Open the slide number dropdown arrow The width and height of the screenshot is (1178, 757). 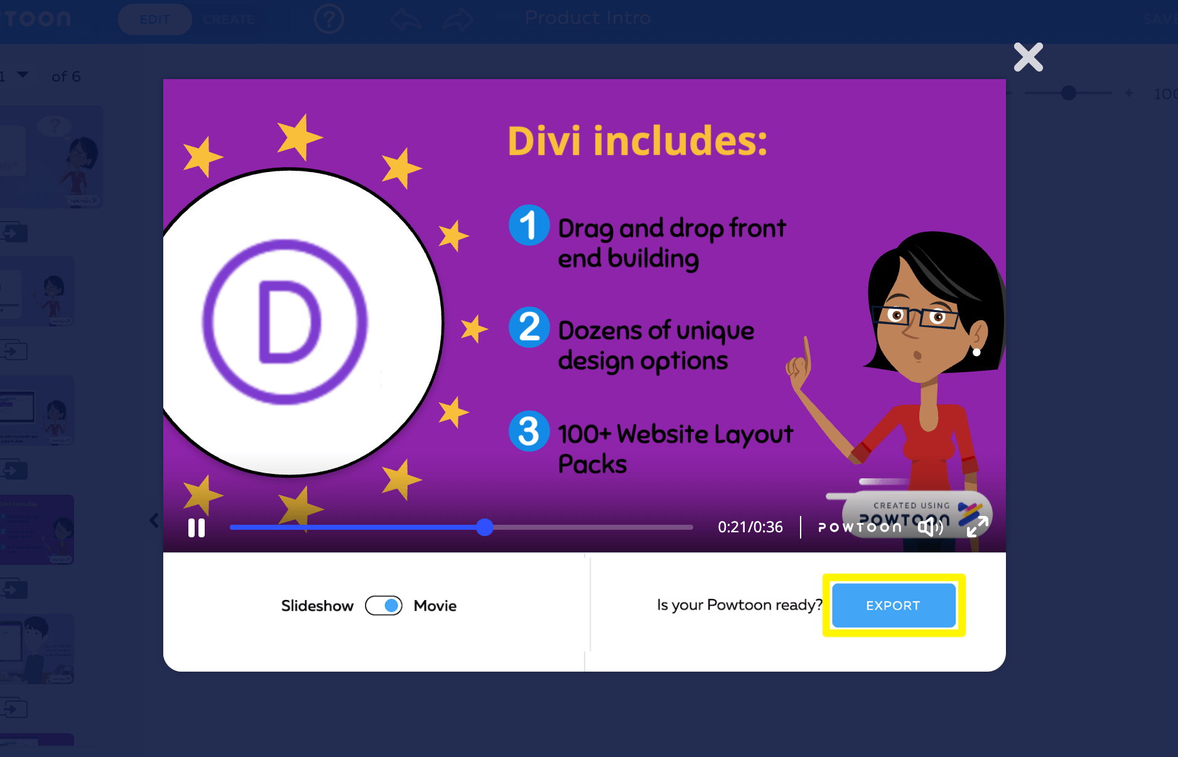point(23,75)
